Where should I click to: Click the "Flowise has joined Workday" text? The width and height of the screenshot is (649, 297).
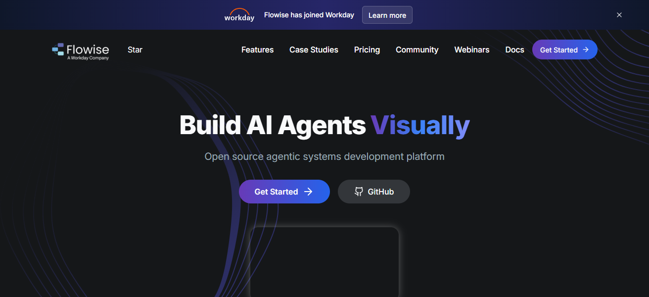coord(309,15)
